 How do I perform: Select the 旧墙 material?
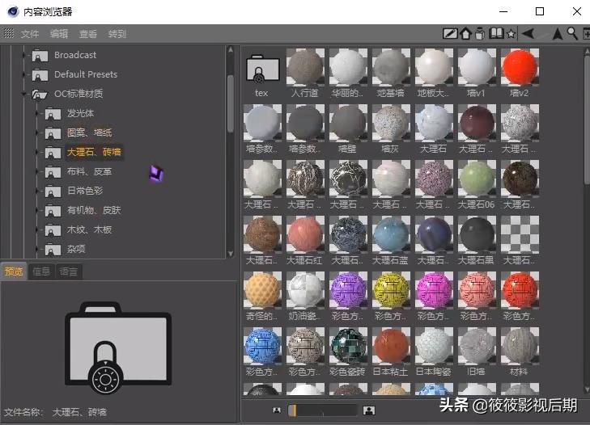click(477, 345)
